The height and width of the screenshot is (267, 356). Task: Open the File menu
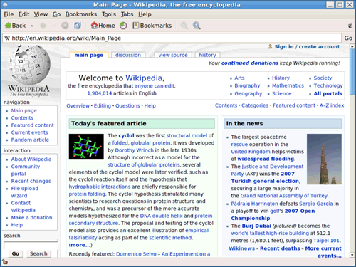coord(9,14)
